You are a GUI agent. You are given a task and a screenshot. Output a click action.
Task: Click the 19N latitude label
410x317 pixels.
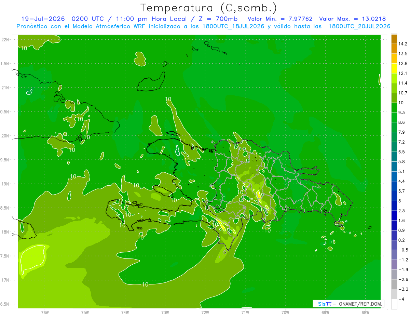[6, 184]
